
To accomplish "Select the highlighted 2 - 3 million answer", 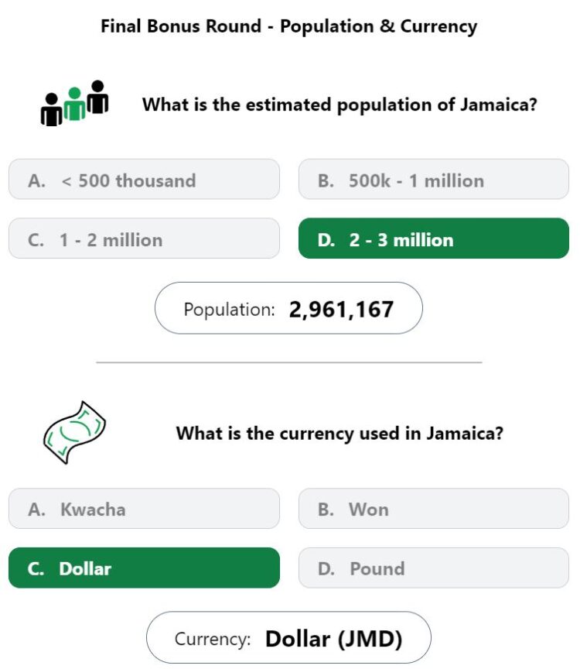I will [x=433, y=238].
